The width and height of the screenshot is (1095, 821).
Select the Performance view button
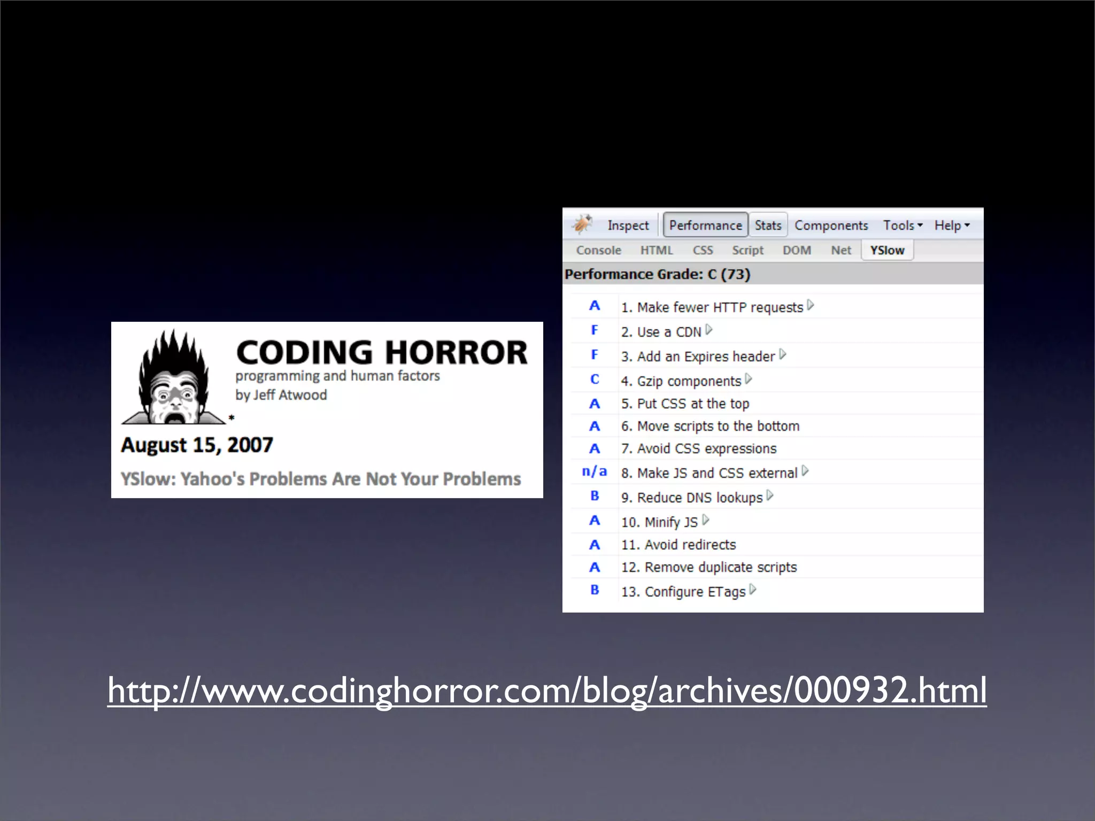pos(705,226)
